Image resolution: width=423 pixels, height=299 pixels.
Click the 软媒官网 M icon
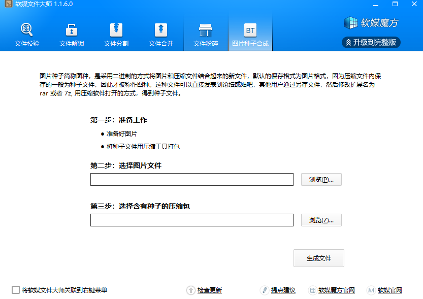point(371,290)
